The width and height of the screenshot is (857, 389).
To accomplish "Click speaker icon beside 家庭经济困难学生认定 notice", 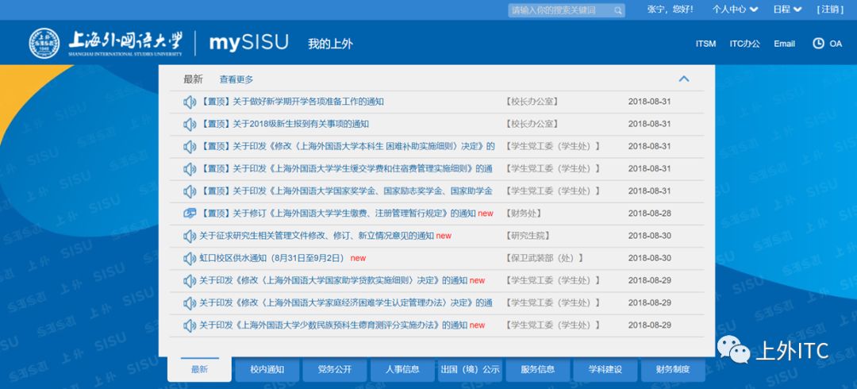I will 190,303.
